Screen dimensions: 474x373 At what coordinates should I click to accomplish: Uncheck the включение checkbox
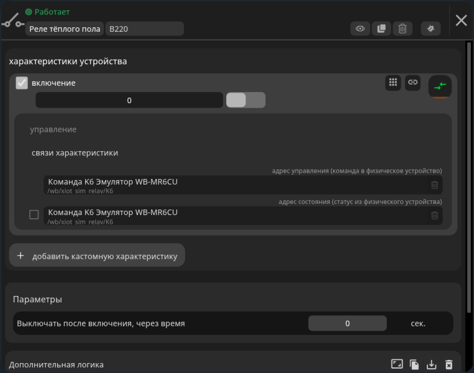click(x=22, y=83)
